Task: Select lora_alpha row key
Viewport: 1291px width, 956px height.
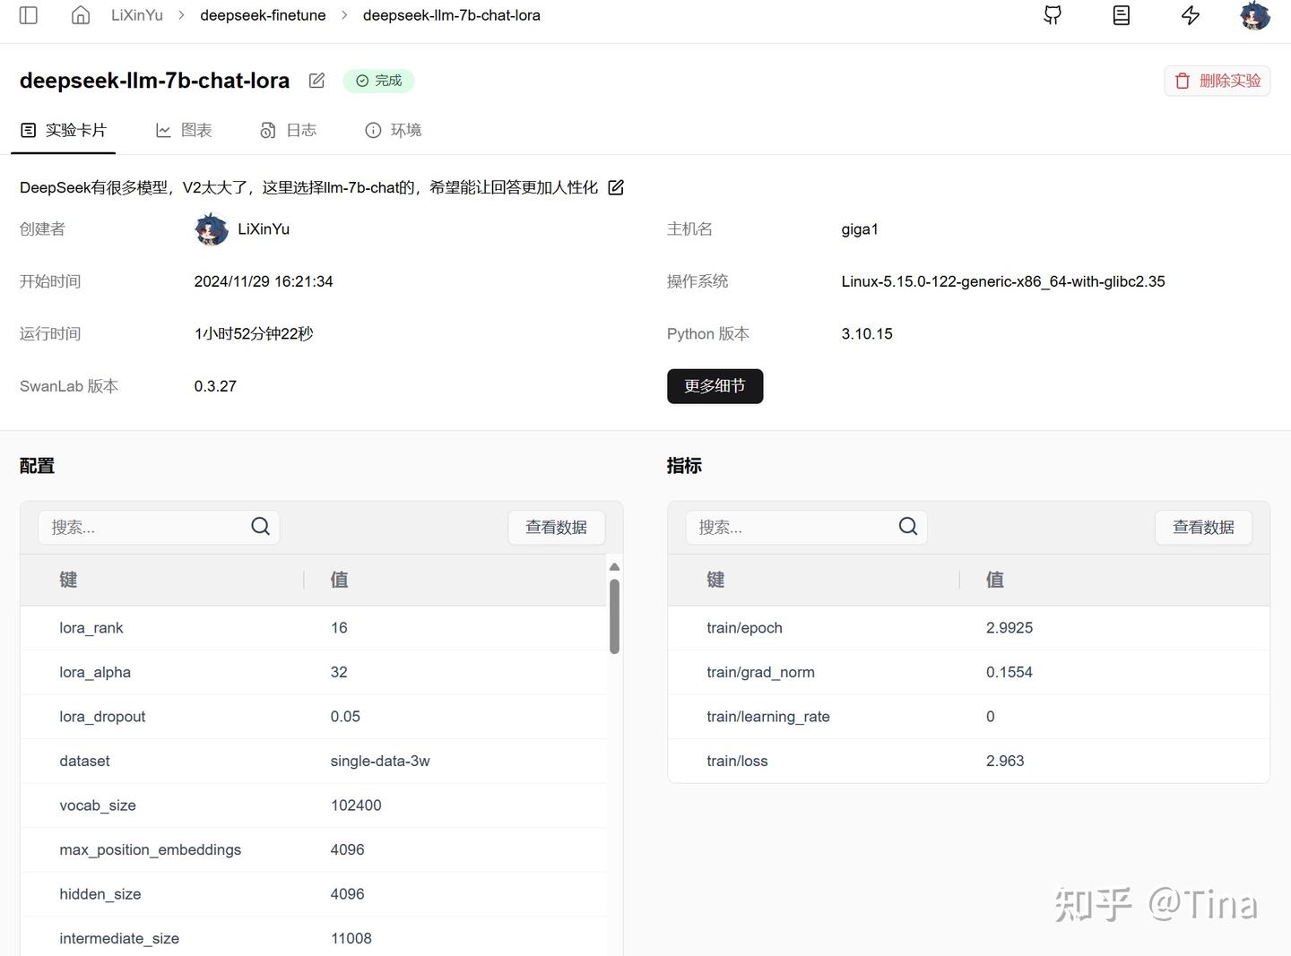Action: coord(95,672)
